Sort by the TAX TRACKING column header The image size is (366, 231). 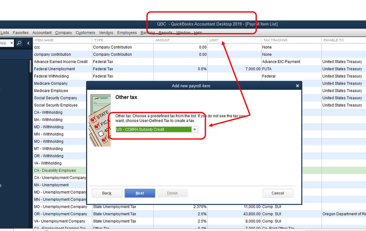click(x=276, y=40)
